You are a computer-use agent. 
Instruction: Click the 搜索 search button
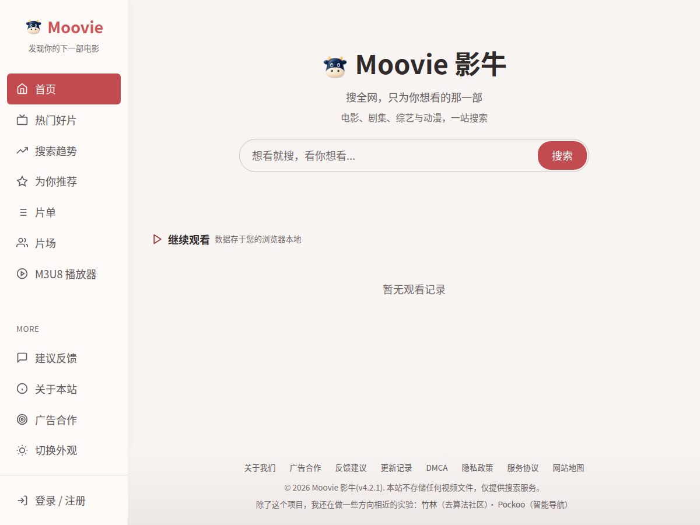click(562, 156)
